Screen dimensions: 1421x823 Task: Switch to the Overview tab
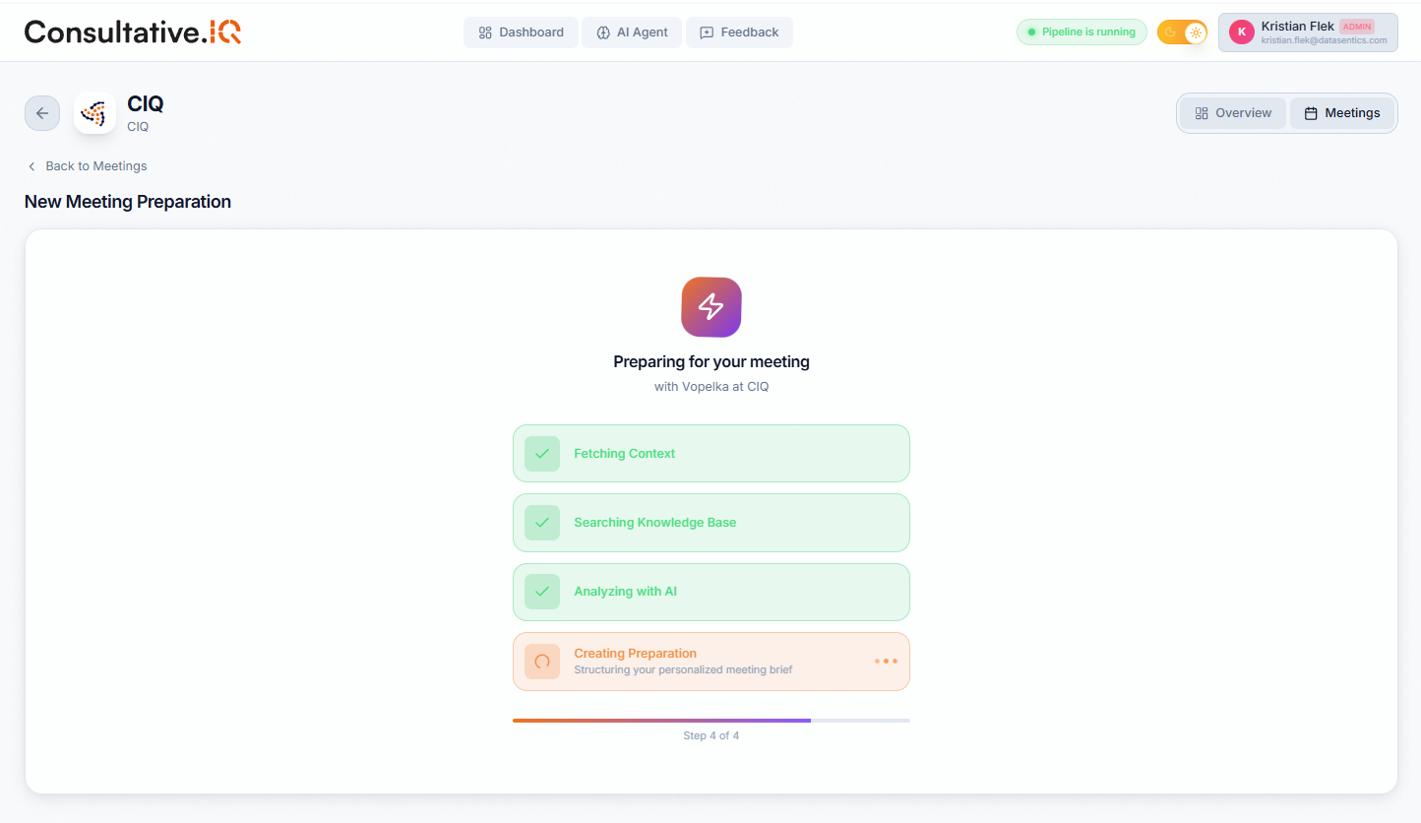1233,113
